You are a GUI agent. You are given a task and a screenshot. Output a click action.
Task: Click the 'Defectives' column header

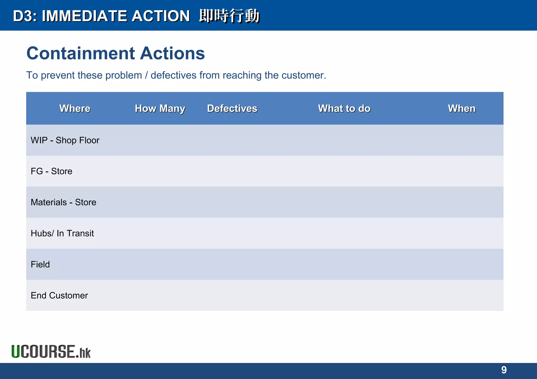[x=232, y=108]
